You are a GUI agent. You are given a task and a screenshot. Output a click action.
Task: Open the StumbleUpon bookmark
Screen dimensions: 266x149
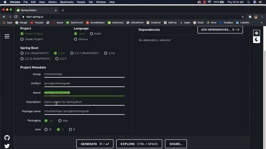95,23
